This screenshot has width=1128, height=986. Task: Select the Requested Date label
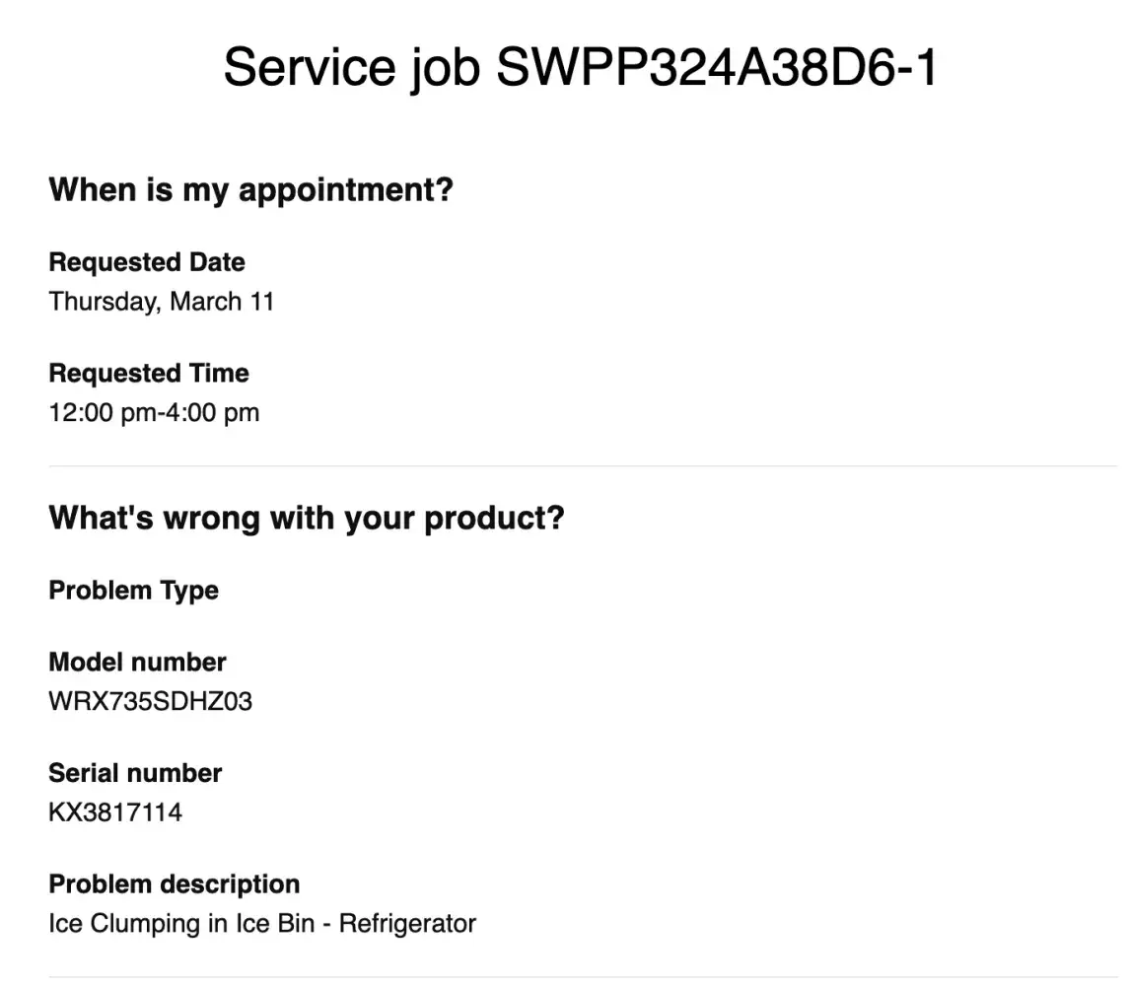pos(147,262)
